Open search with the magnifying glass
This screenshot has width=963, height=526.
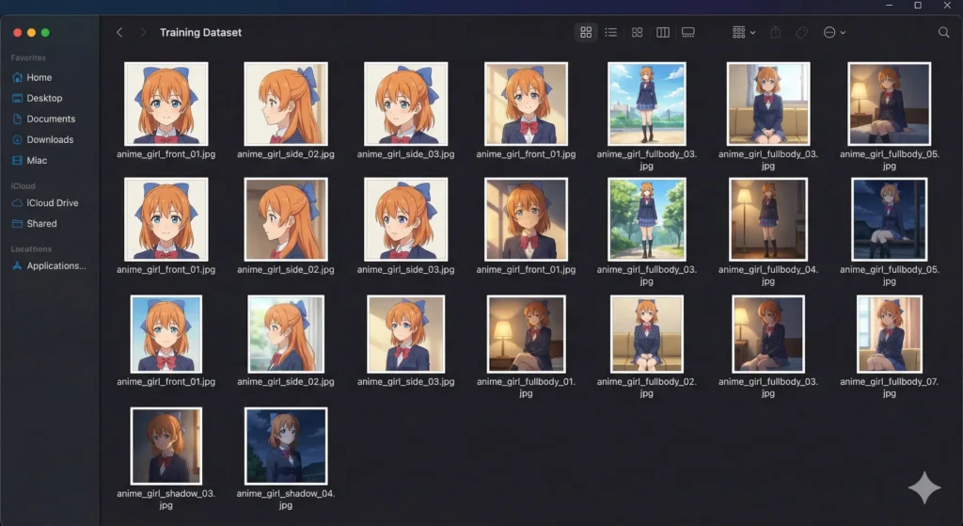943,32
